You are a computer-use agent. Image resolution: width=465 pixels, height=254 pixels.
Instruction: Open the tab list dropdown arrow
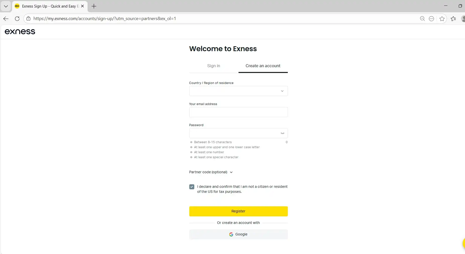click(x=6, y=6)
